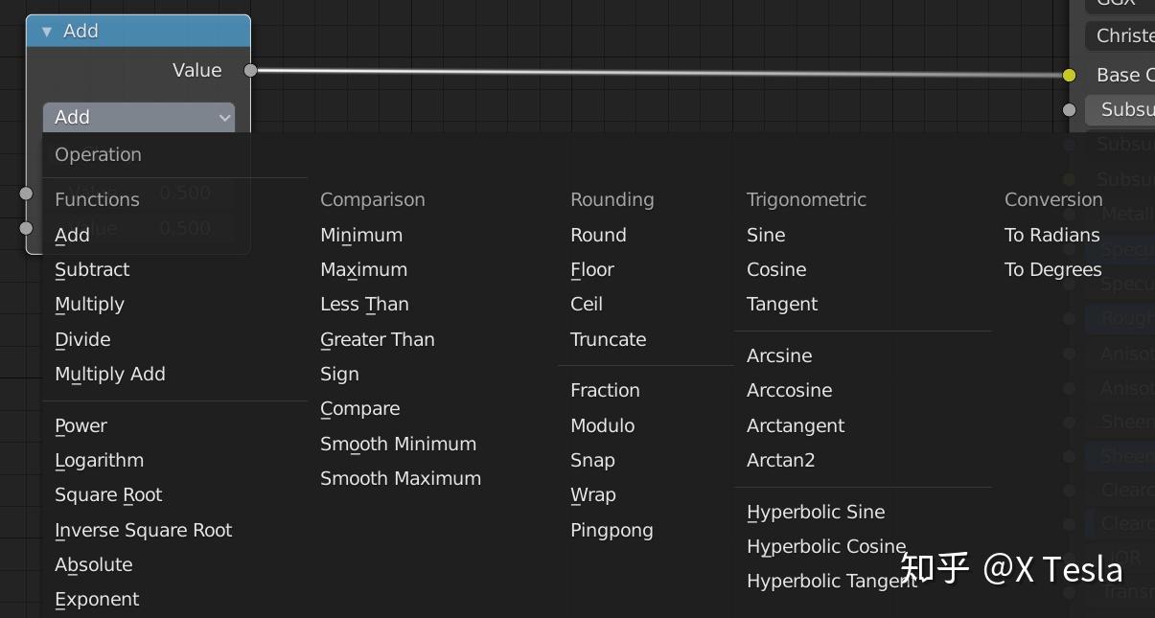Choose To Degrees under Conversion
Image resolution: width=1155 pixels, height=618 pixels.
point(1053,269)
